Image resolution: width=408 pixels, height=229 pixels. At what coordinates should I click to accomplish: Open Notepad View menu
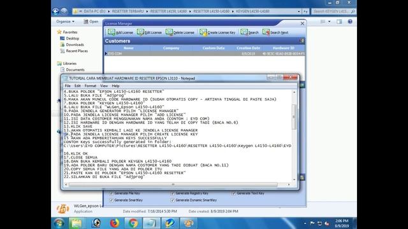104,86
